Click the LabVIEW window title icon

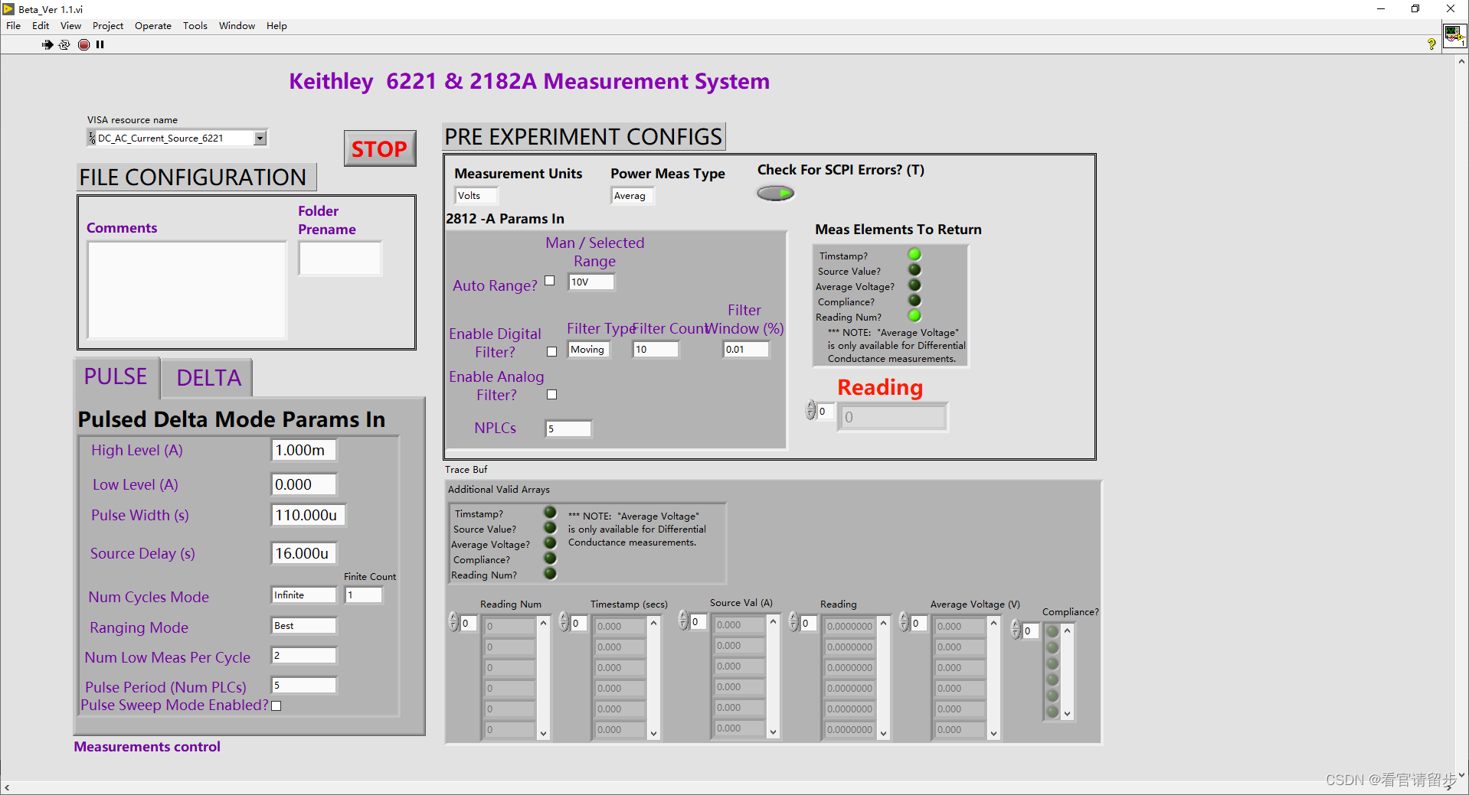point(8,9)
